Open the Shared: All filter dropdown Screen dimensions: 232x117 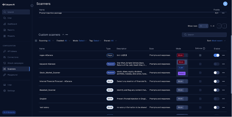pos(110,41)
